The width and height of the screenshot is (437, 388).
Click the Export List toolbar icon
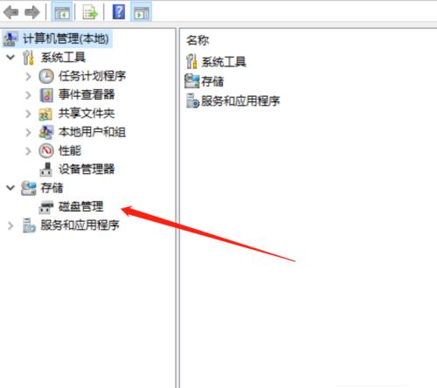pos(90,12)
